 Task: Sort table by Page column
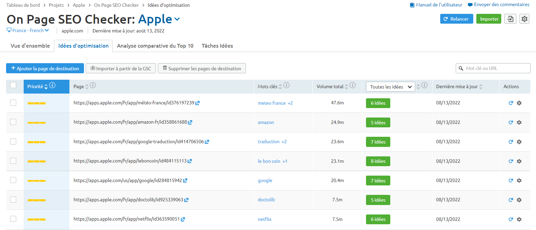click(87, 86)
